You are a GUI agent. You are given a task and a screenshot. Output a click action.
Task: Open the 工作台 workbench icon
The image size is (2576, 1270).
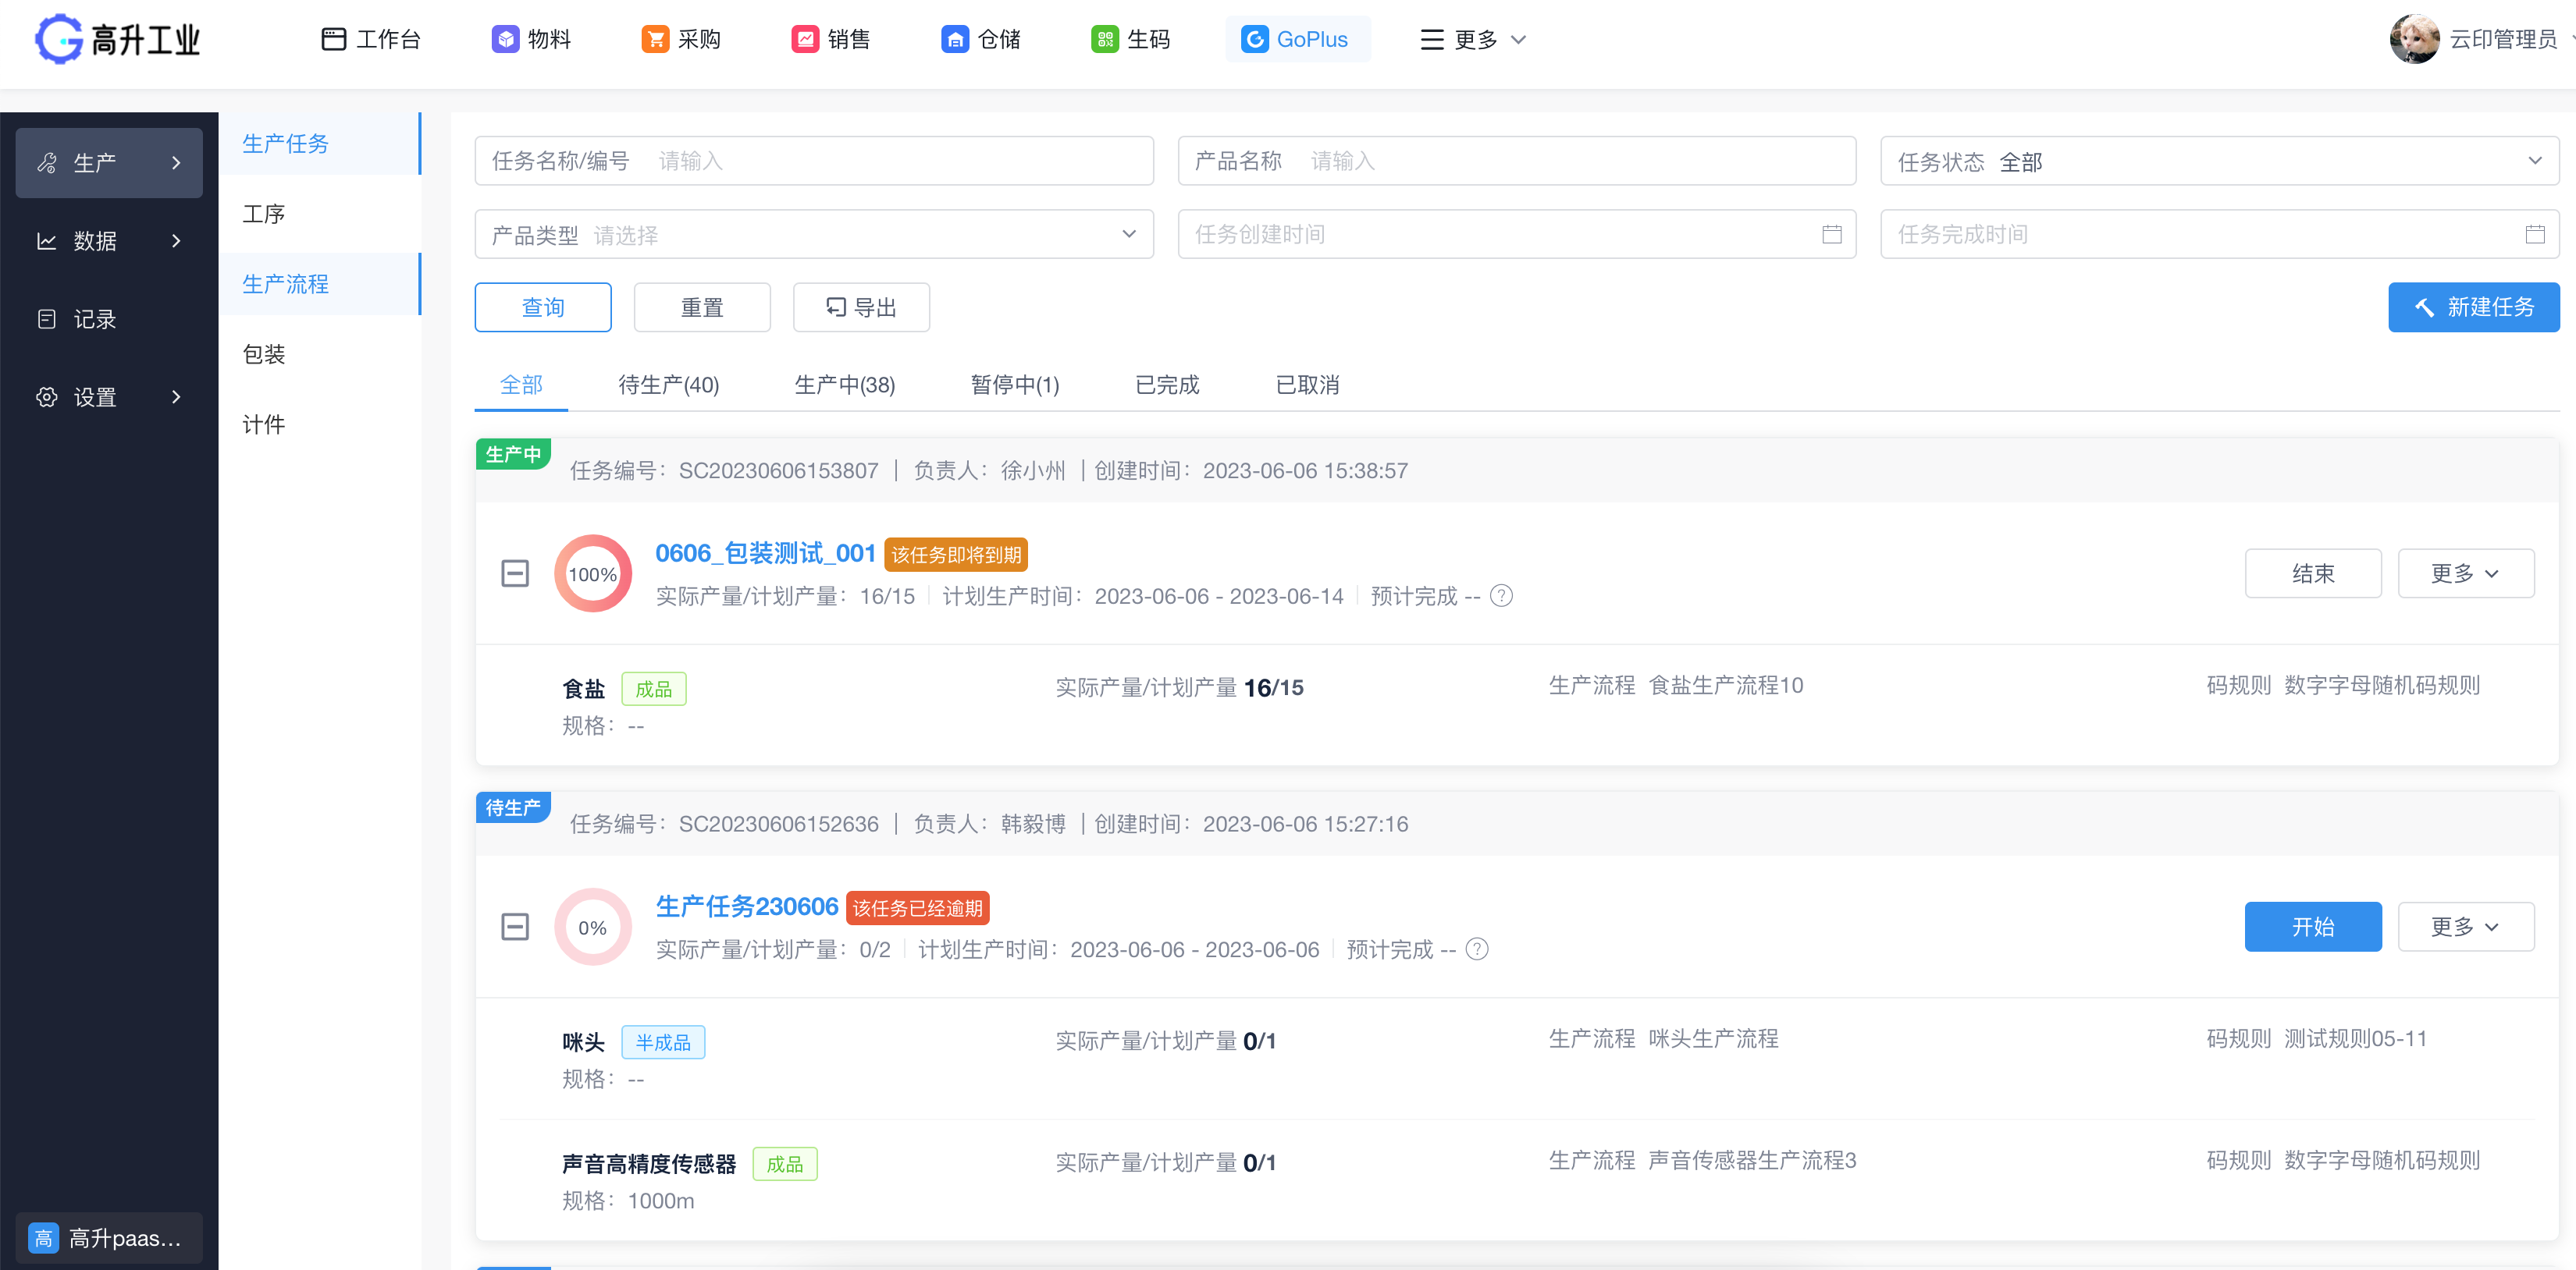click(333, 39)
